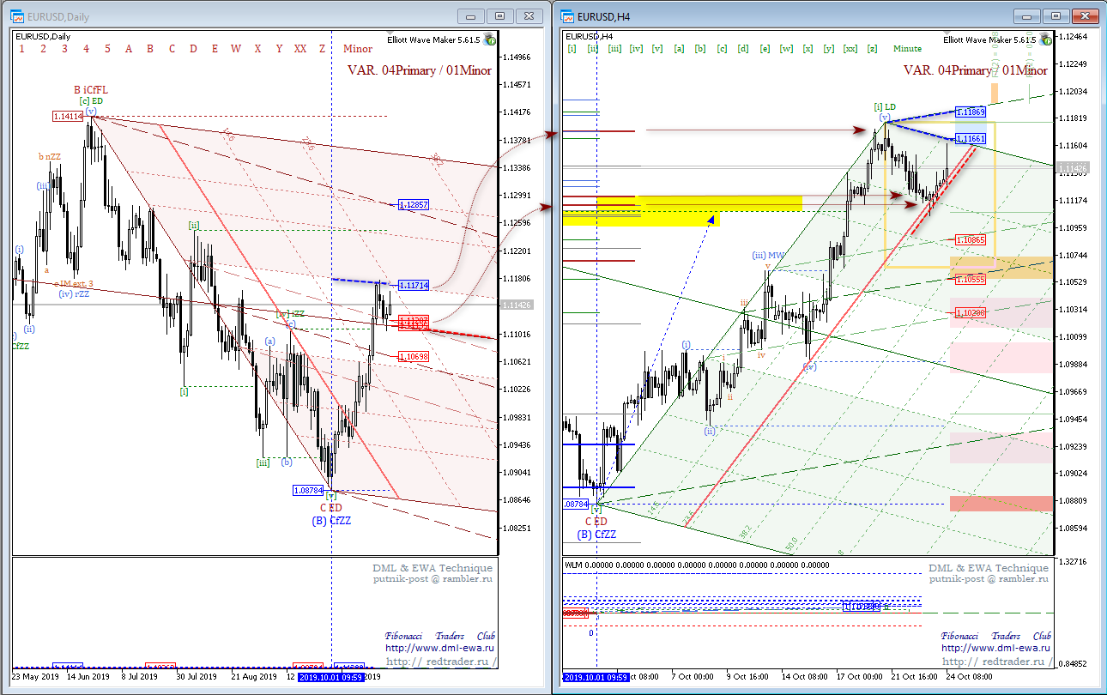Click the orange target zone near 1.10555
Viewport: 1107px width, 695px height.
click(x=1001, y=267)
